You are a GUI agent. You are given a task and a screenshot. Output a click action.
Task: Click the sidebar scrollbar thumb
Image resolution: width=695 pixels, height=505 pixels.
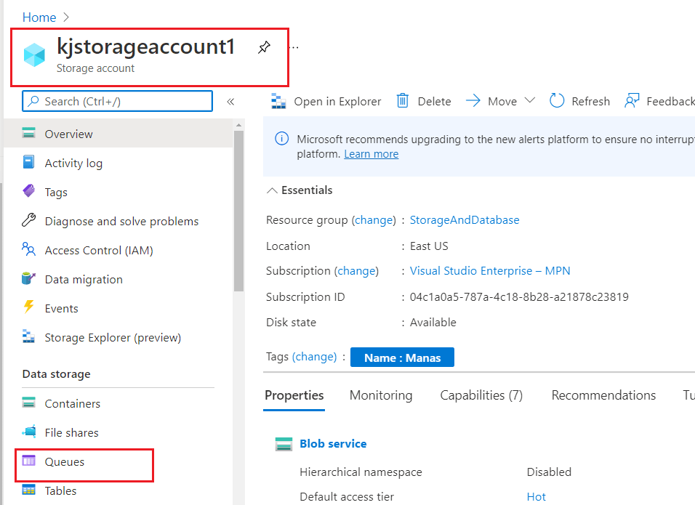pyautogui.click(x=239, y=211)
